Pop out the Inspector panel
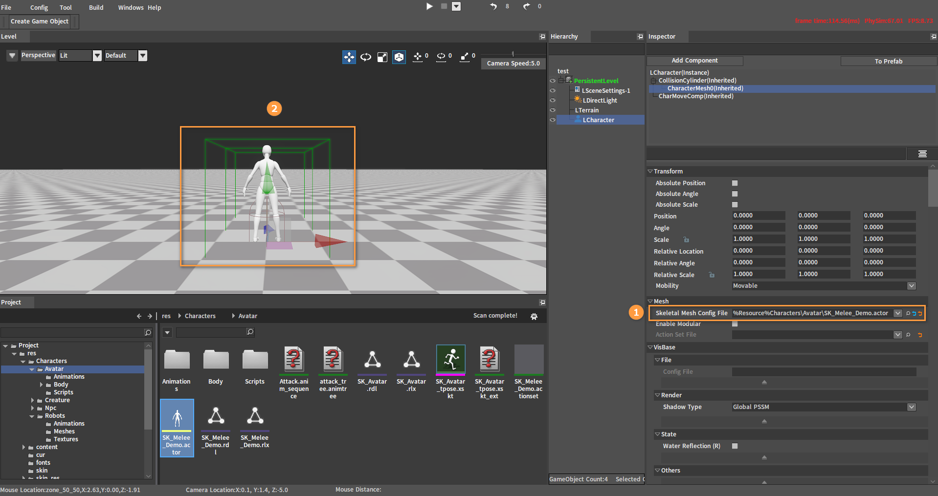The width and height of the screenshot is (938, 496). click(x=934, y=37)
